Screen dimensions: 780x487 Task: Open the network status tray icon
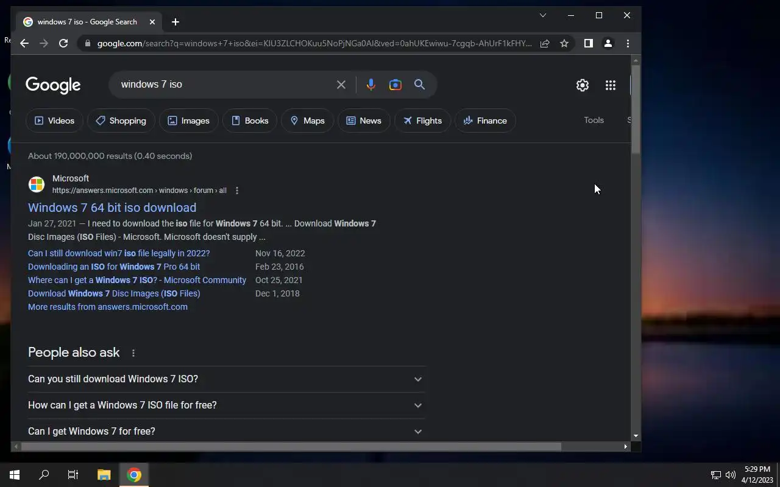point(716,475)
